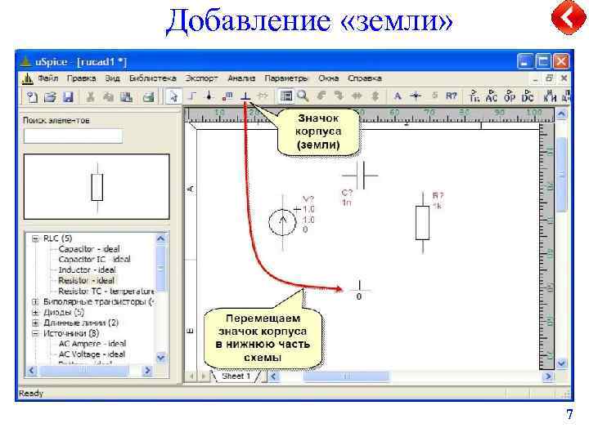Click the Print icon in toolbar

point(148,96)
